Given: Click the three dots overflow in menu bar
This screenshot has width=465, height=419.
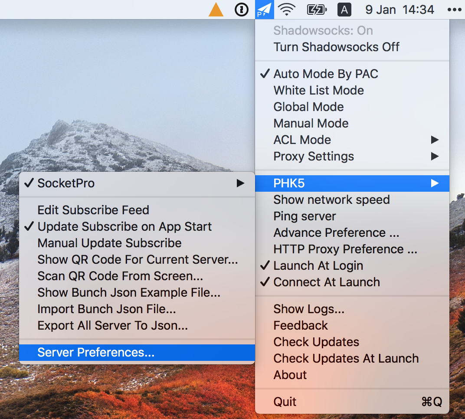Looking at the screenshot, I should coord(454,10).
